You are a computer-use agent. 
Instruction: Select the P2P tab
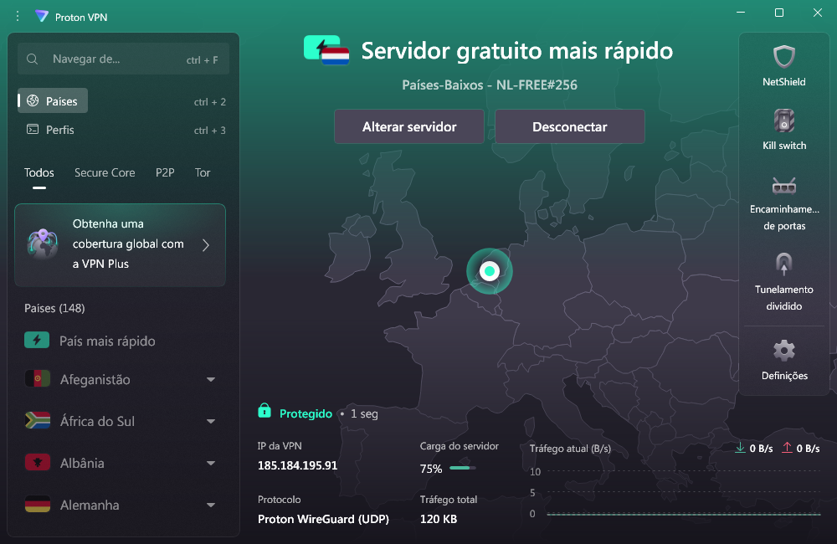[165, 172]
